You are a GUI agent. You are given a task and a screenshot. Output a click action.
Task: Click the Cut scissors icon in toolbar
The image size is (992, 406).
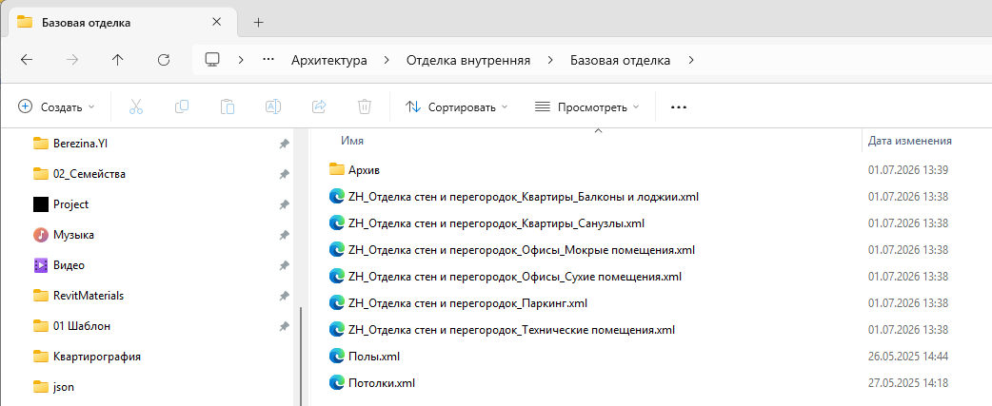[136, 106]
